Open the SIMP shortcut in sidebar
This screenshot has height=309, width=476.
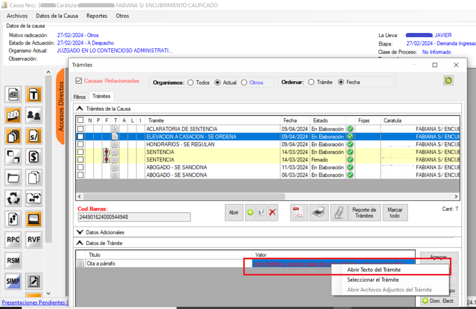coord(14,281)
